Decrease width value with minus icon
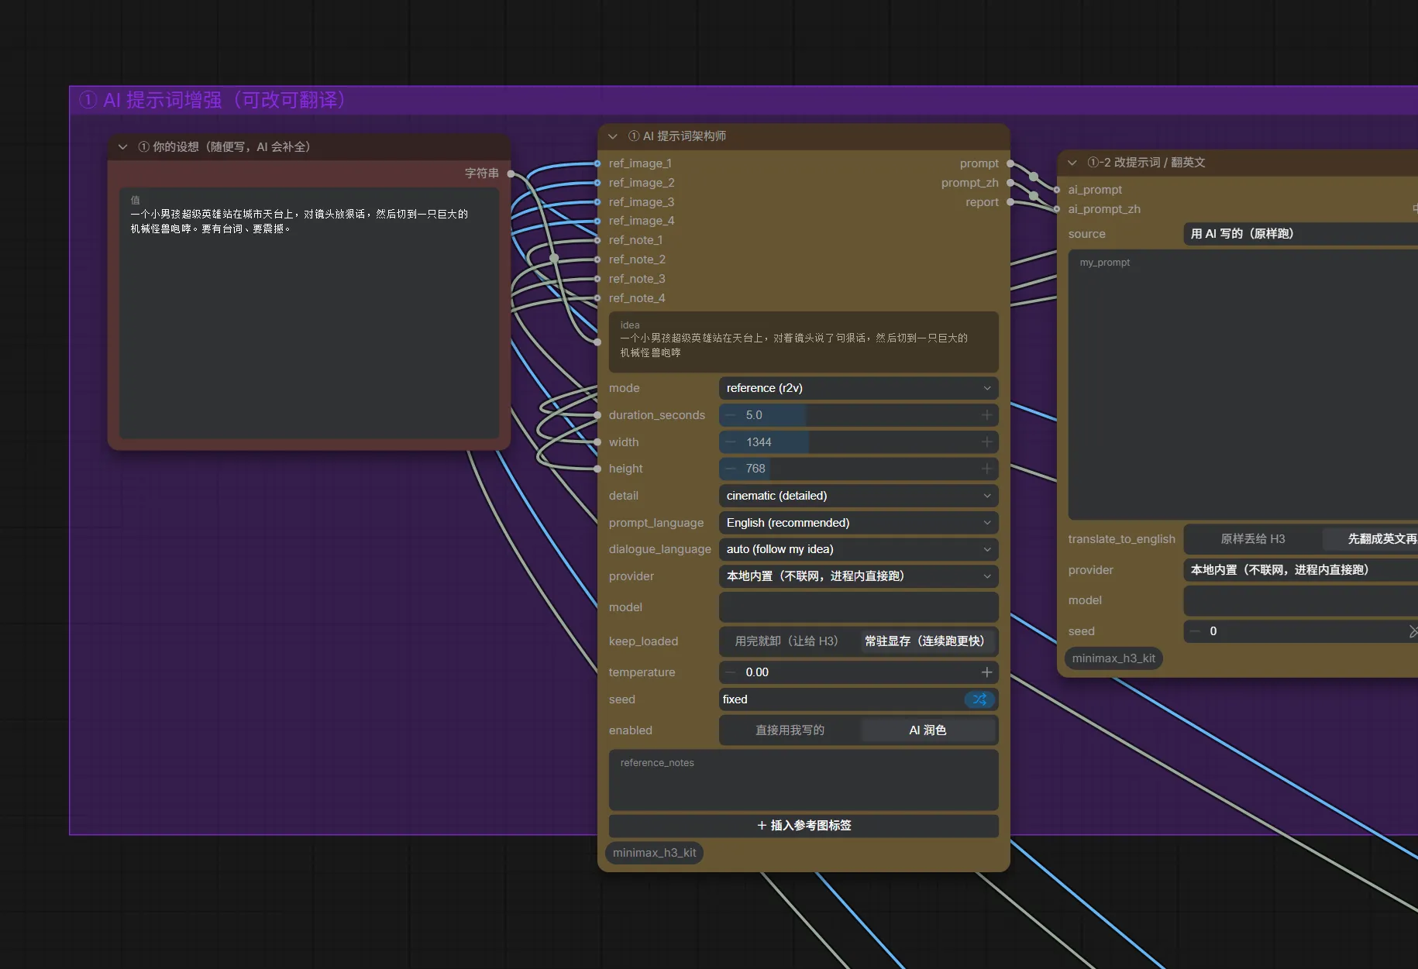Viewport: 1418px width, 969px height. [x=731, y=442]
